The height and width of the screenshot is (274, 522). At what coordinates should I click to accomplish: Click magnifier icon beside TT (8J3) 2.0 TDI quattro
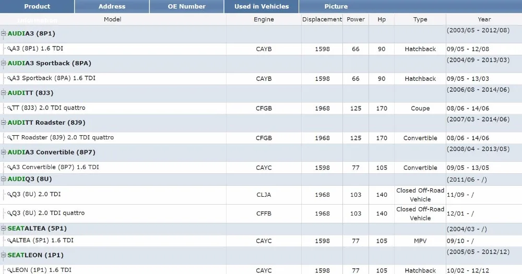[x=9, y=108]
